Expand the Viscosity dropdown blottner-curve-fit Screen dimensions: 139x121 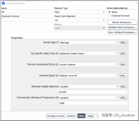(x=89, y=75)
